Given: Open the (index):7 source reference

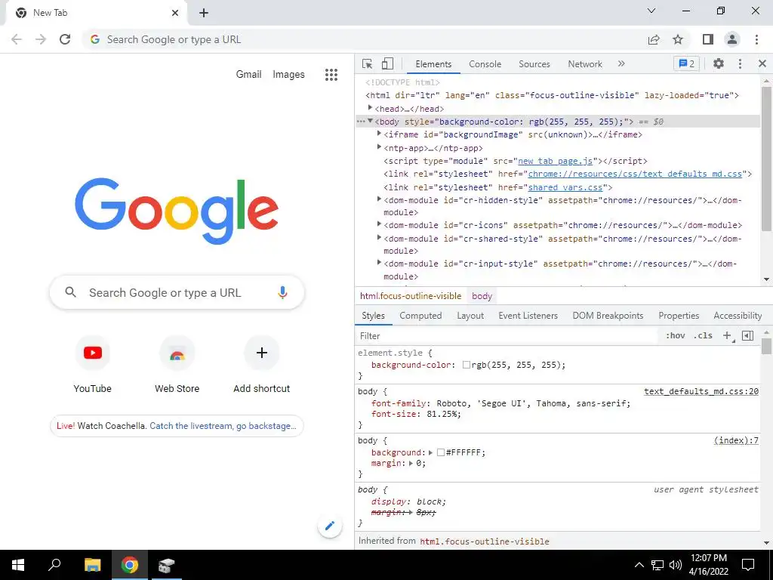Looking at the screenshot, I should click(736, 440).
